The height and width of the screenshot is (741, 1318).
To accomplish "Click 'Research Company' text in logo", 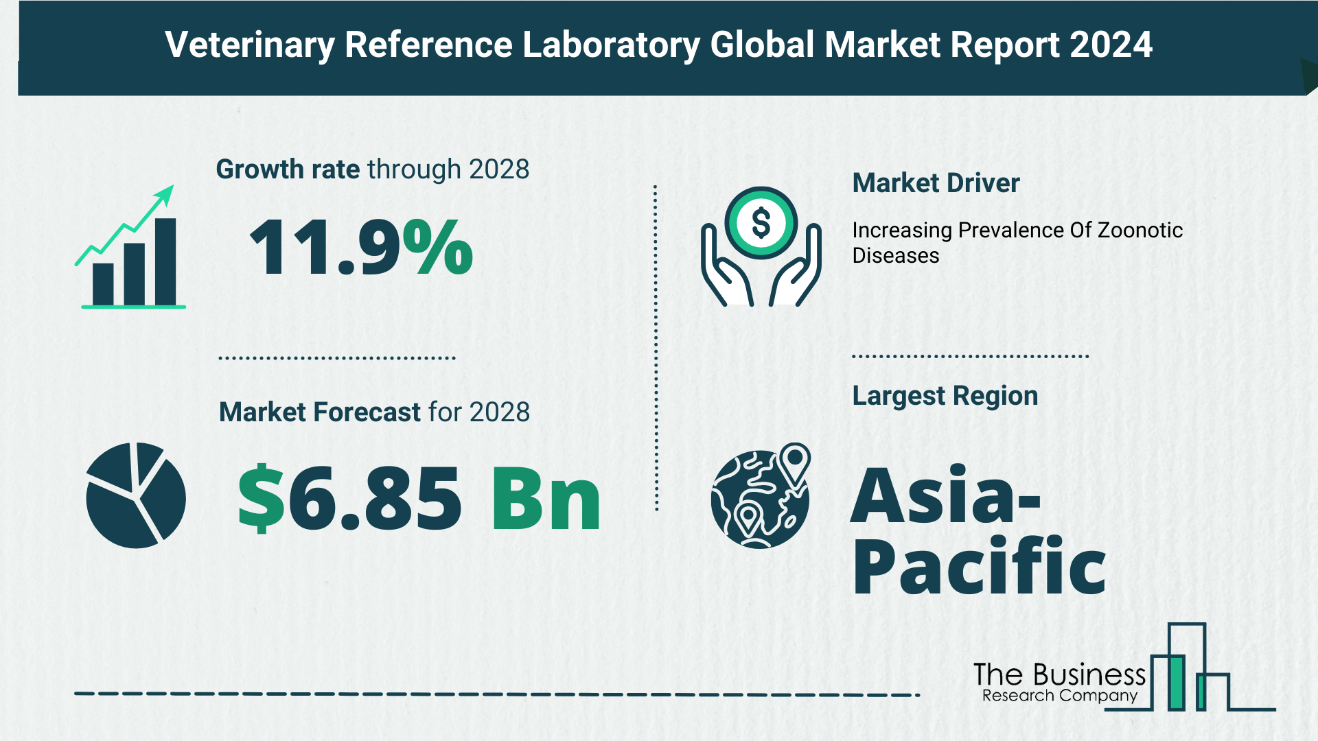I will pyautogui.click(x=1060, y=696).
